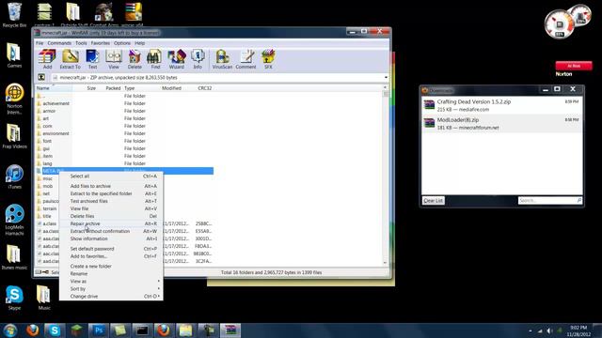Open the archive address bar dropdown
Viewport: 602px width, 338px height.
coord(386,77)
